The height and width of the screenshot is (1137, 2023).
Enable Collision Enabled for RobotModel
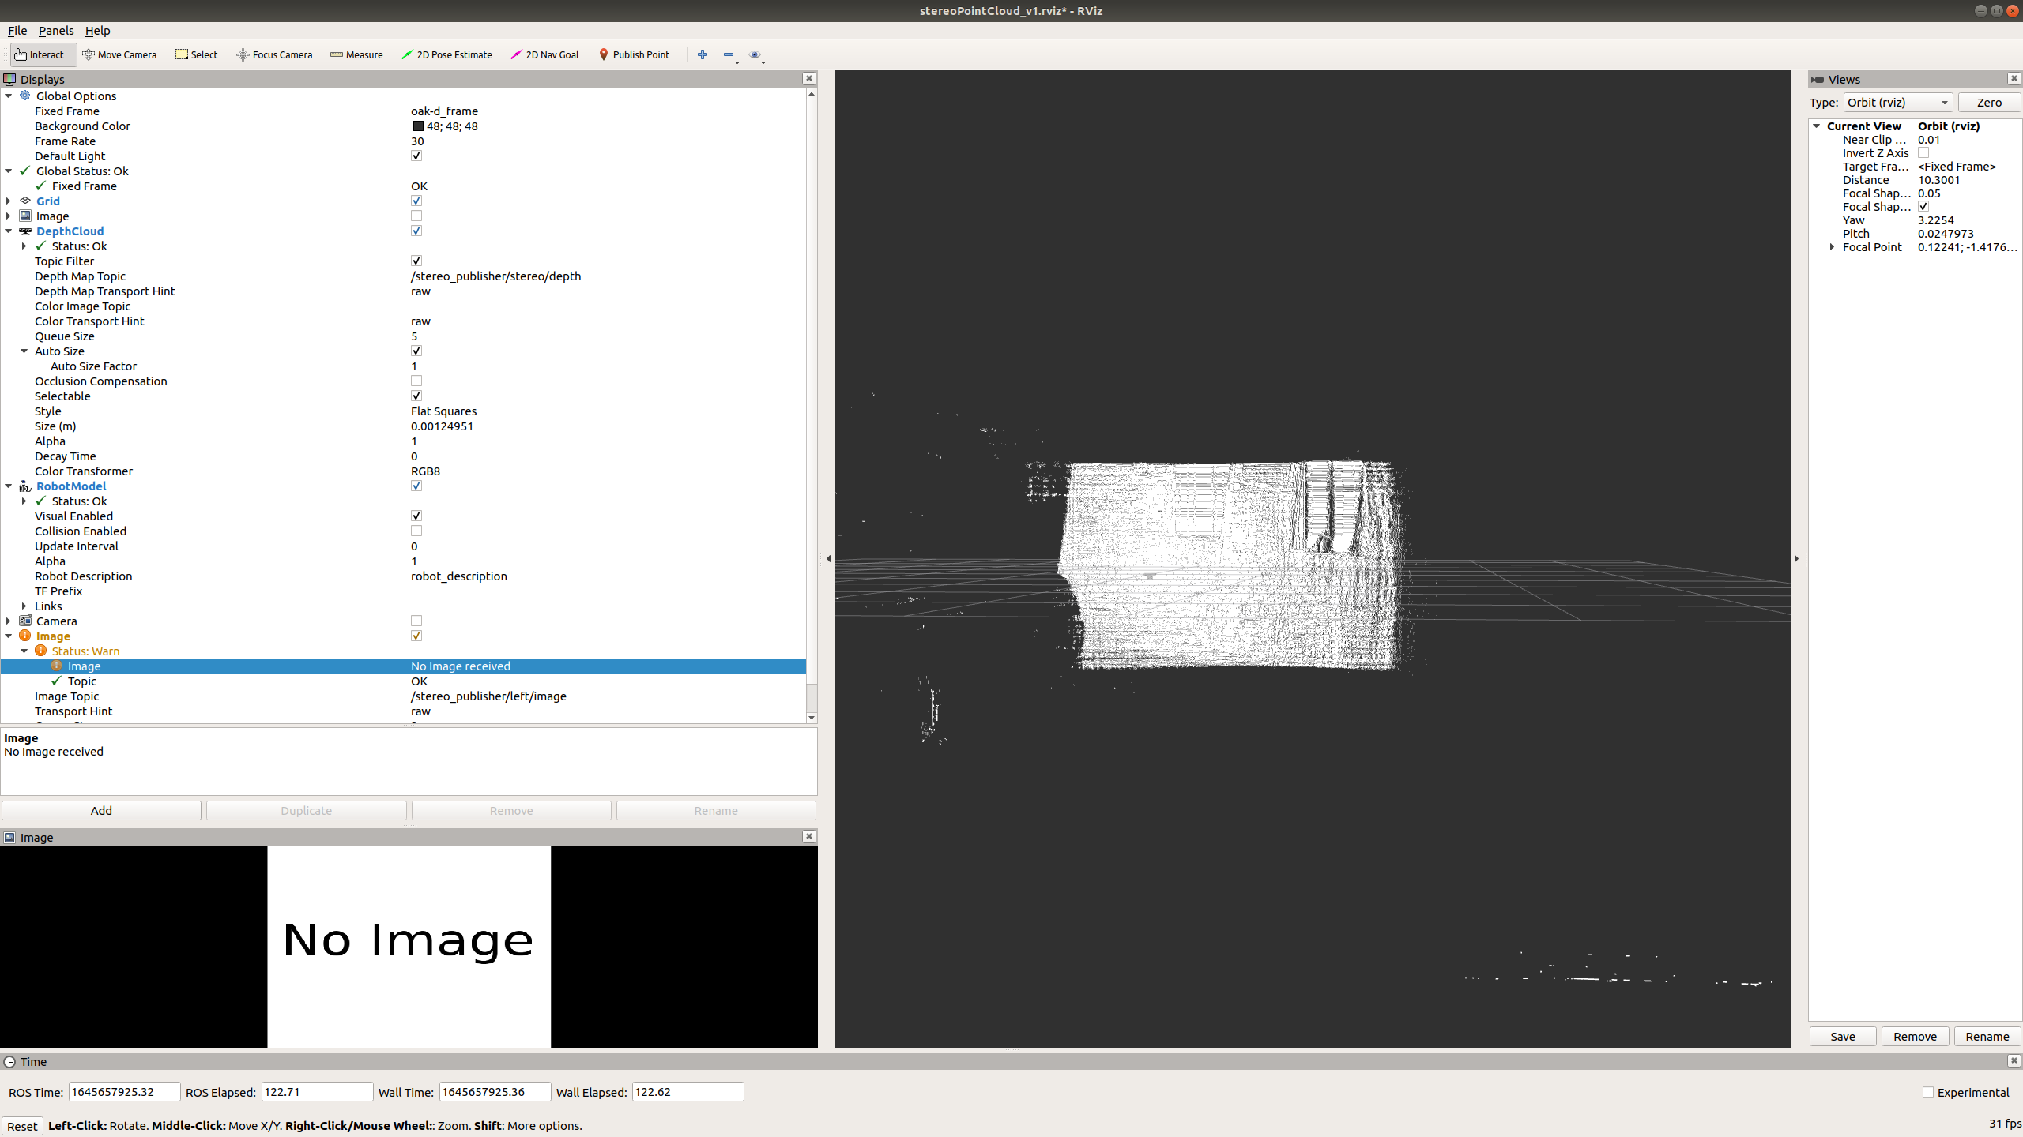click(x=416, y=531)
